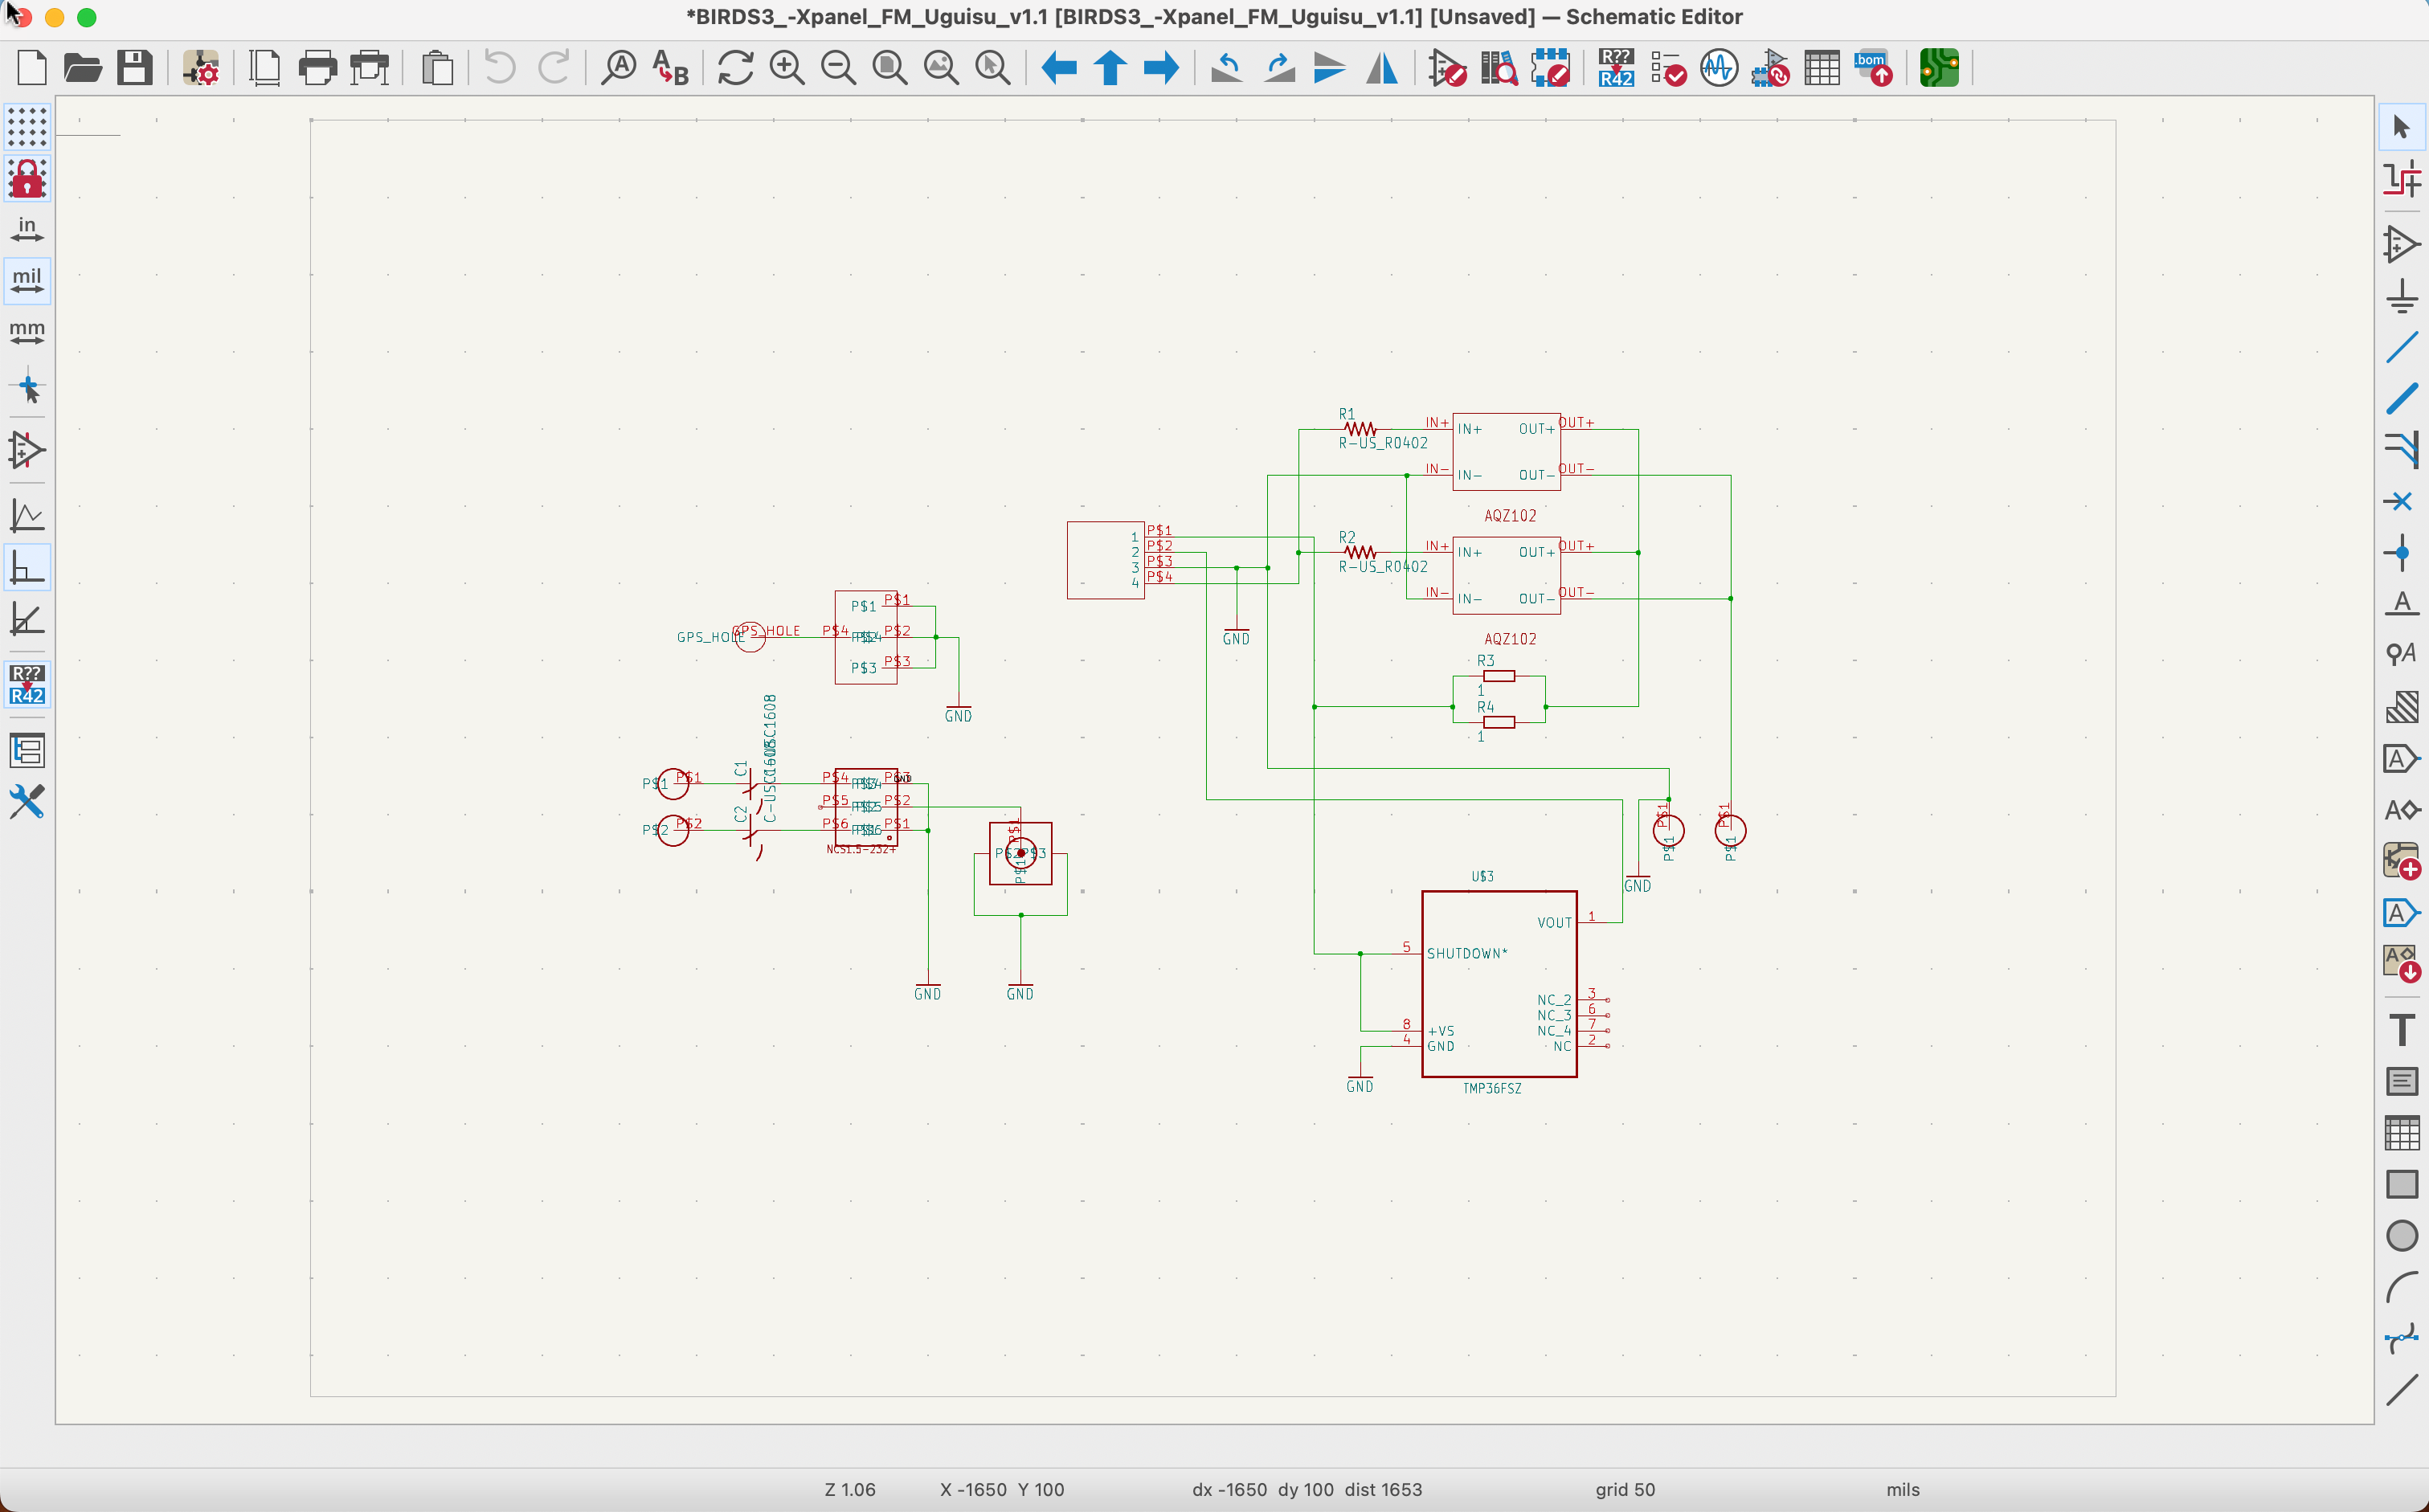This screenshot has width=2429, height=1512.
Task: Save the schematic
Action: click(134, 68)
